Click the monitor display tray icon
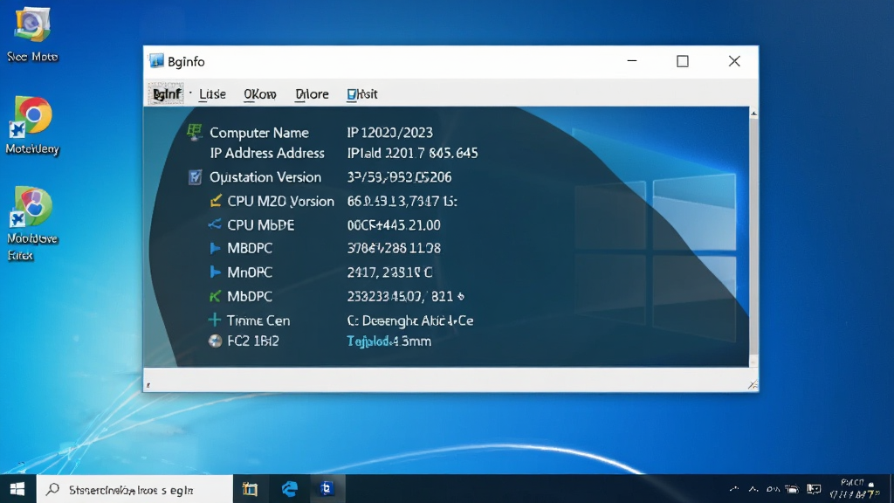 point(815,489)
